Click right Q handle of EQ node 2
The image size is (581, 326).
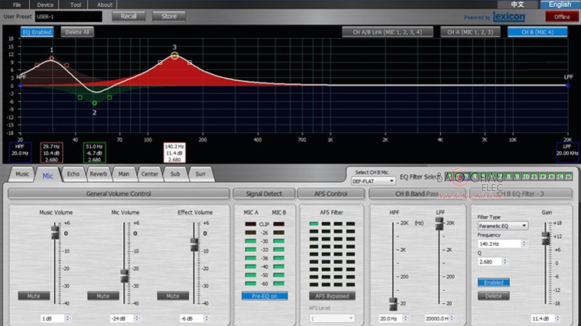[x=109, y=97]
